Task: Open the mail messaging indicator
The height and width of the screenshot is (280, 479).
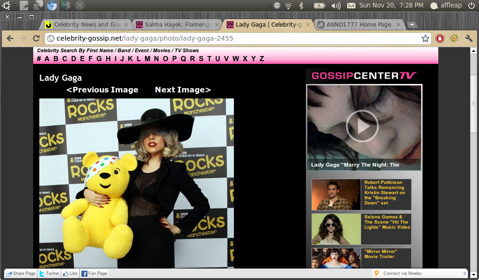Action: [x=351, y=5]
